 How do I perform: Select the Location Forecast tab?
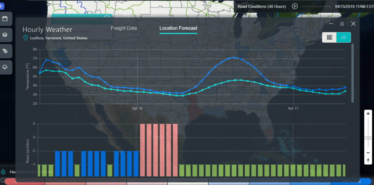(x=178, y=28)
